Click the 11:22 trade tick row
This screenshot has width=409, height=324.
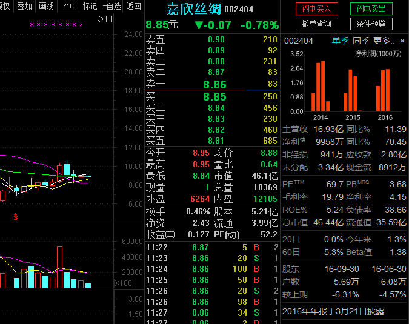point(212,247)
